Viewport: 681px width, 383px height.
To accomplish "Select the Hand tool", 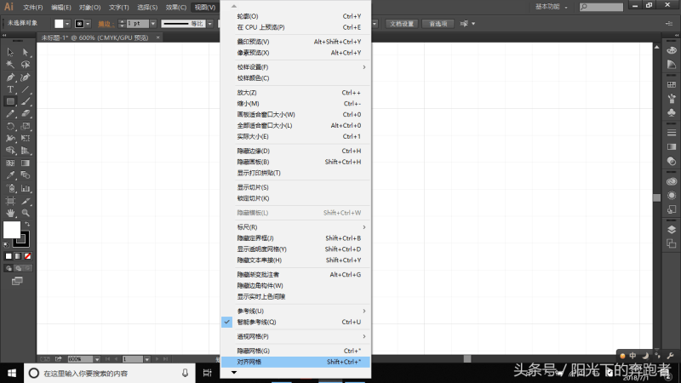I will pyautogui.click(x=10, y=214).
